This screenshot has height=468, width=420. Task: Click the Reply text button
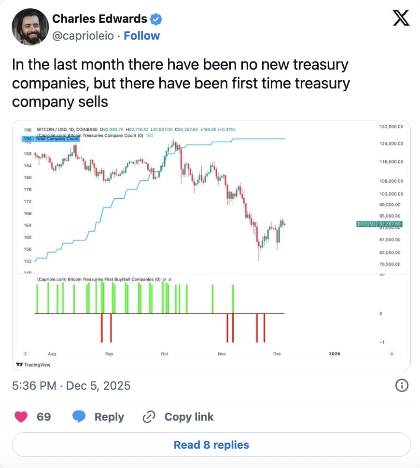109,417
